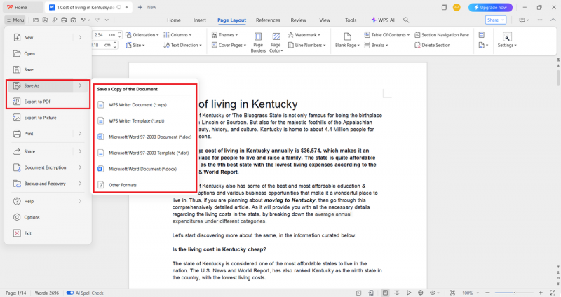Open Help in the file menu

click(x=46, y=201)
